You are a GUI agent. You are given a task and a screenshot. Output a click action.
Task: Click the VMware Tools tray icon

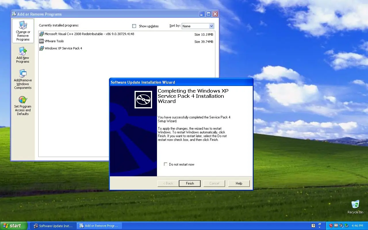pos(336,226)
